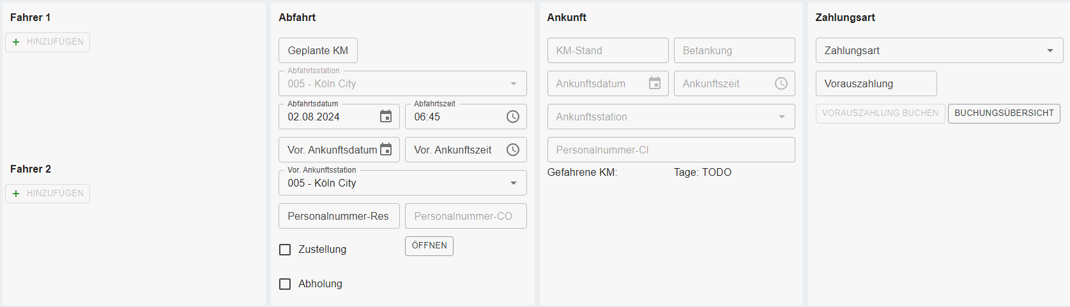1070x307 pixels.
Task: Click the Vor. Ankunftszeit clock icon
Action: (x=513, y=150)
